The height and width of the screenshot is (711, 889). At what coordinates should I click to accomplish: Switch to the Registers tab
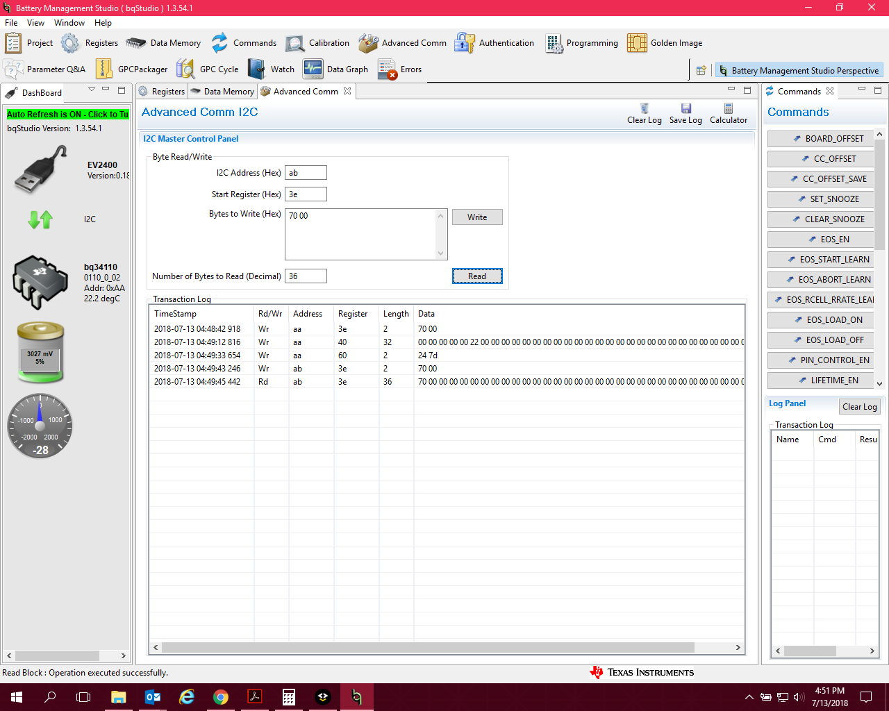coord(161,92)
